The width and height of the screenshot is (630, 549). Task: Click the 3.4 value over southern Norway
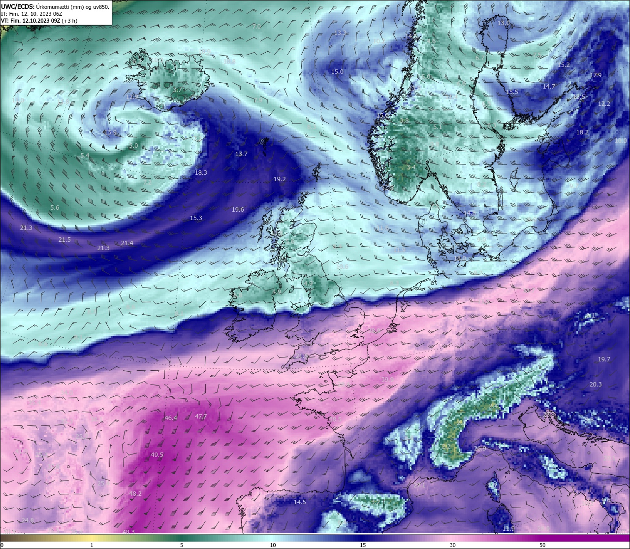pos(410,167)
